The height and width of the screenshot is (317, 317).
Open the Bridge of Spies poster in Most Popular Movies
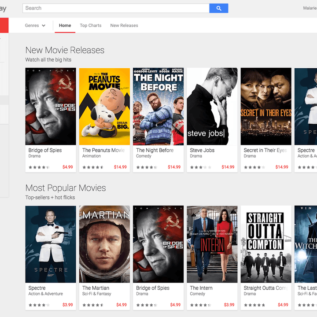[158, 244]
